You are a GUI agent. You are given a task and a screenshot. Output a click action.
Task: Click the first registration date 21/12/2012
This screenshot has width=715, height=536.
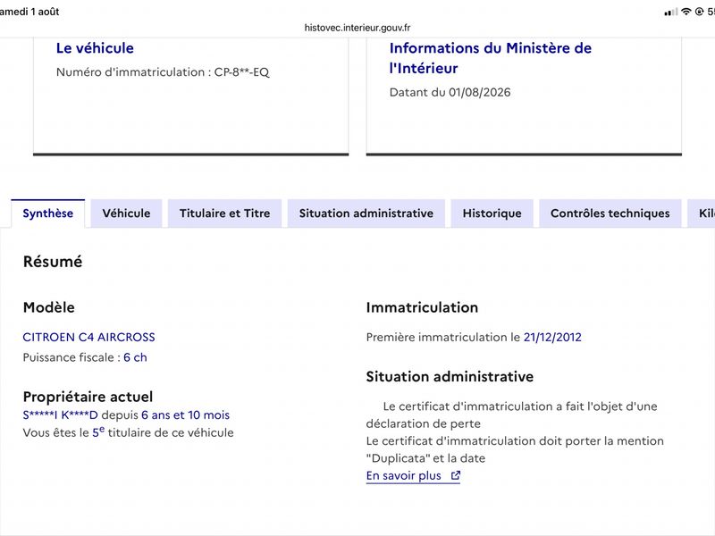[552, 338]
